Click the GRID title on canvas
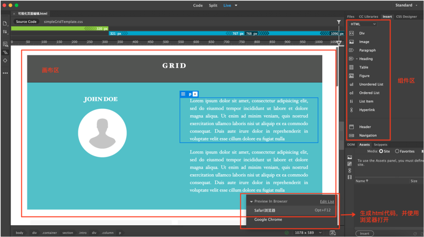Image resolution: width=424 pixels, height=237 pixels. (x=174, y=65)
